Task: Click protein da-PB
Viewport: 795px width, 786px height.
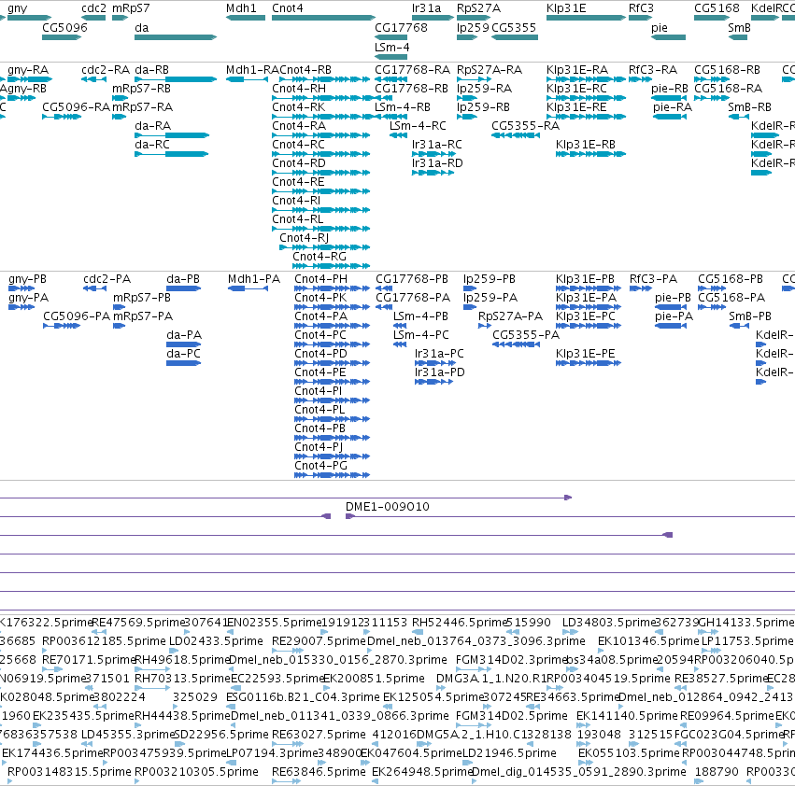Action: (183, 279)
